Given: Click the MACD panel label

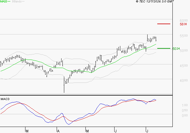Looking at the screenshot, I should (x=5, y=99).
